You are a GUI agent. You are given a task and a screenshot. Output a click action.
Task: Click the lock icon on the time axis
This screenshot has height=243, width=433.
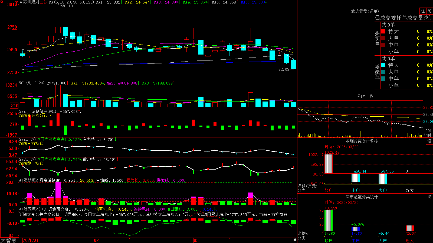(x=295, y=239)
